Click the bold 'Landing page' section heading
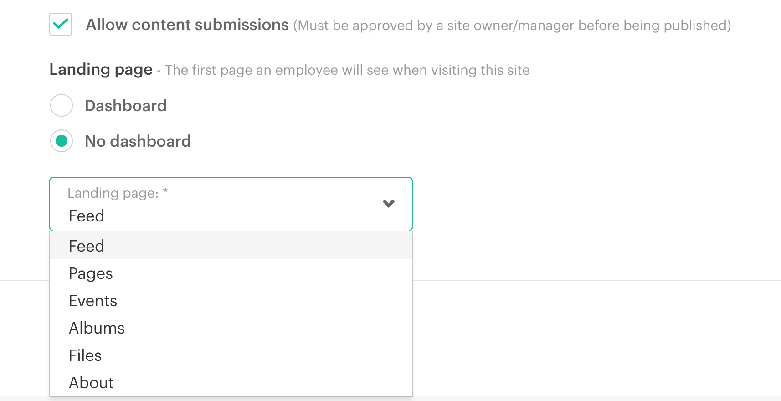 tap(101, 70)
